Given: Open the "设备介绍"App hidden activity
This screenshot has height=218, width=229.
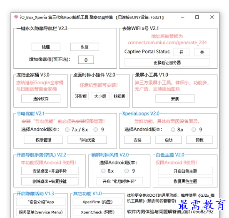Looking at the screenshot, I should pyautogui.click(x=41, y=202).
